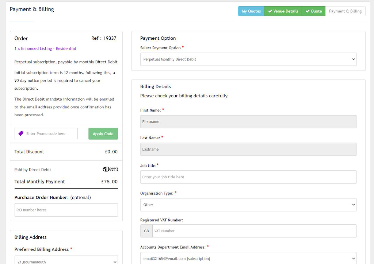Click the Order heading

click(21, 38)
